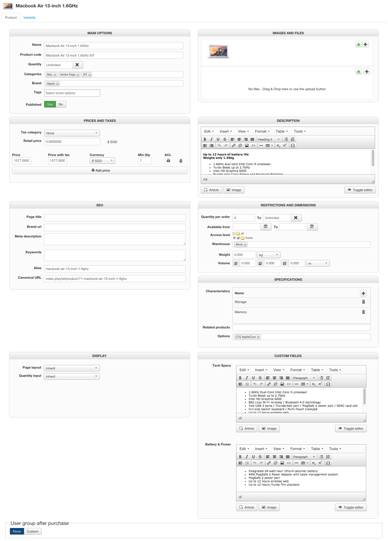The width and height of the screenshot is (388, 541).
Task: Toggle bold in the Battery & Power editor
Action: click(240, 457)
